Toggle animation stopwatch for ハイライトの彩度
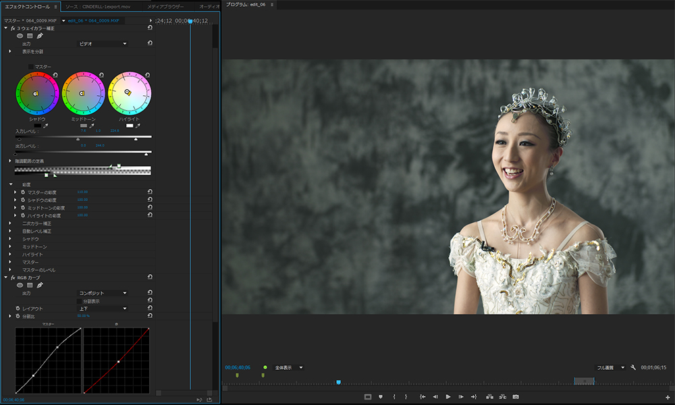The width and height of the screenshot is (675, 405). point(23,215)
